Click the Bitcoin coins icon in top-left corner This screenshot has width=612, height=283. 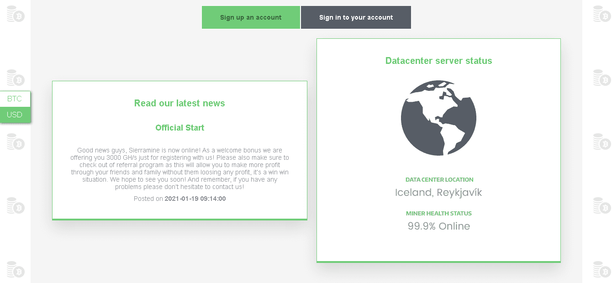coord(15,14)
